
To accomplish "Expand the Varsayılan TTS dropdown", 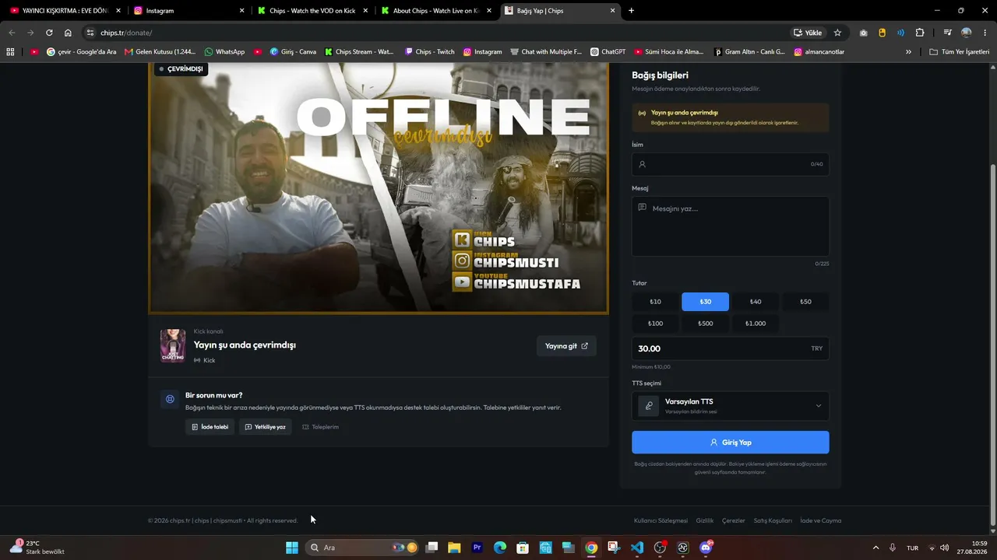I will click(731, 406).
